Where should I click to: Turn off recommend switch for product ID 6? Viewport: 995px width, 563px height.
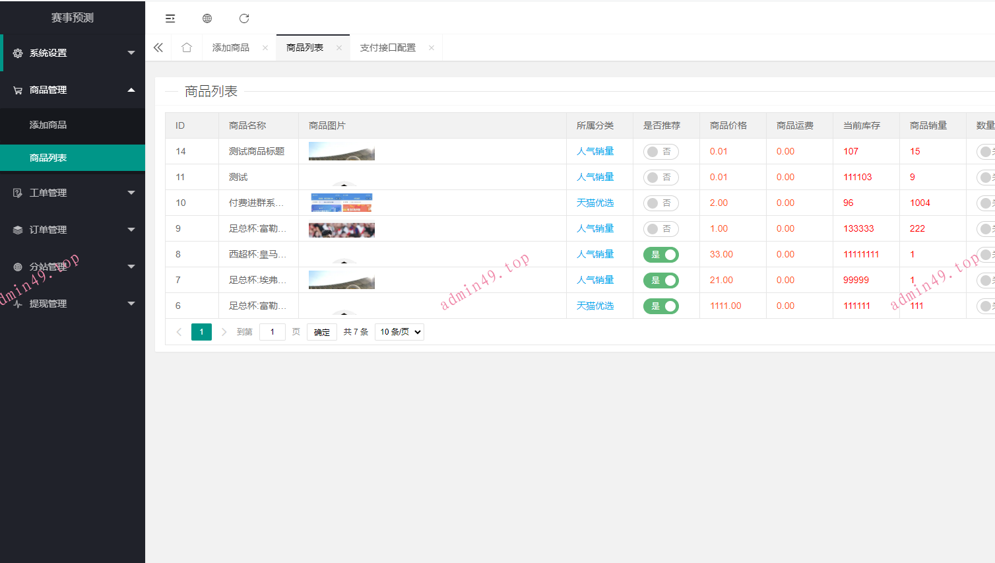[660, 306]
